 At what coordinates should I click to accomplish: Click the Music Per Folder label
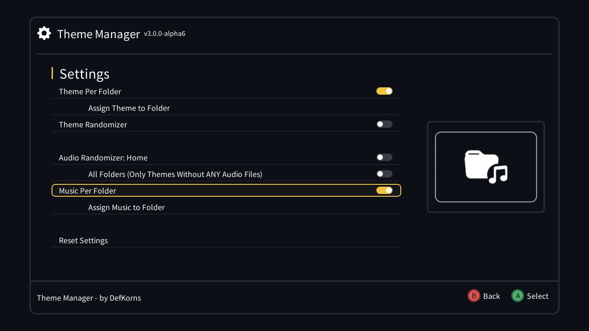pyautogui.click(x=87, y=191)
